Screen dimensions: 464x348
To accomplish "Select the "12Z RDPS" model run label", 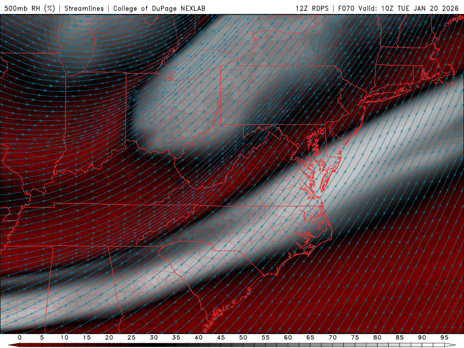I will (312, 8).
